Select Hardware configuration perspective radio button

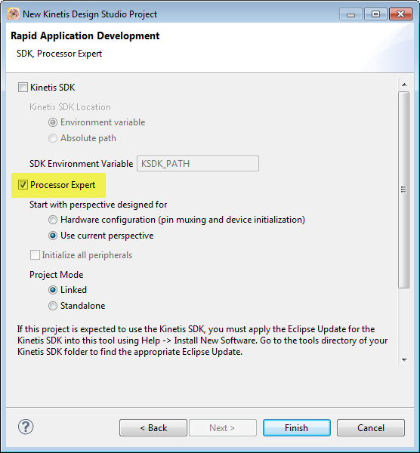53,220
